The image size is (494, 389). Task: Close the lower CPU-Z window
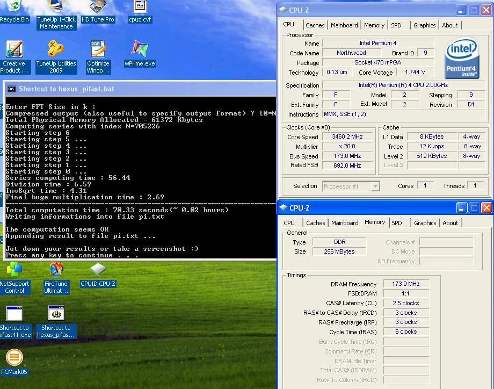point(487,208)
